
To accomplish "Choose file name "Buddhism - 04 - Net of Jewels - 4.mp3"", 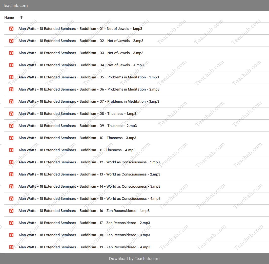I will click(81, 65).
